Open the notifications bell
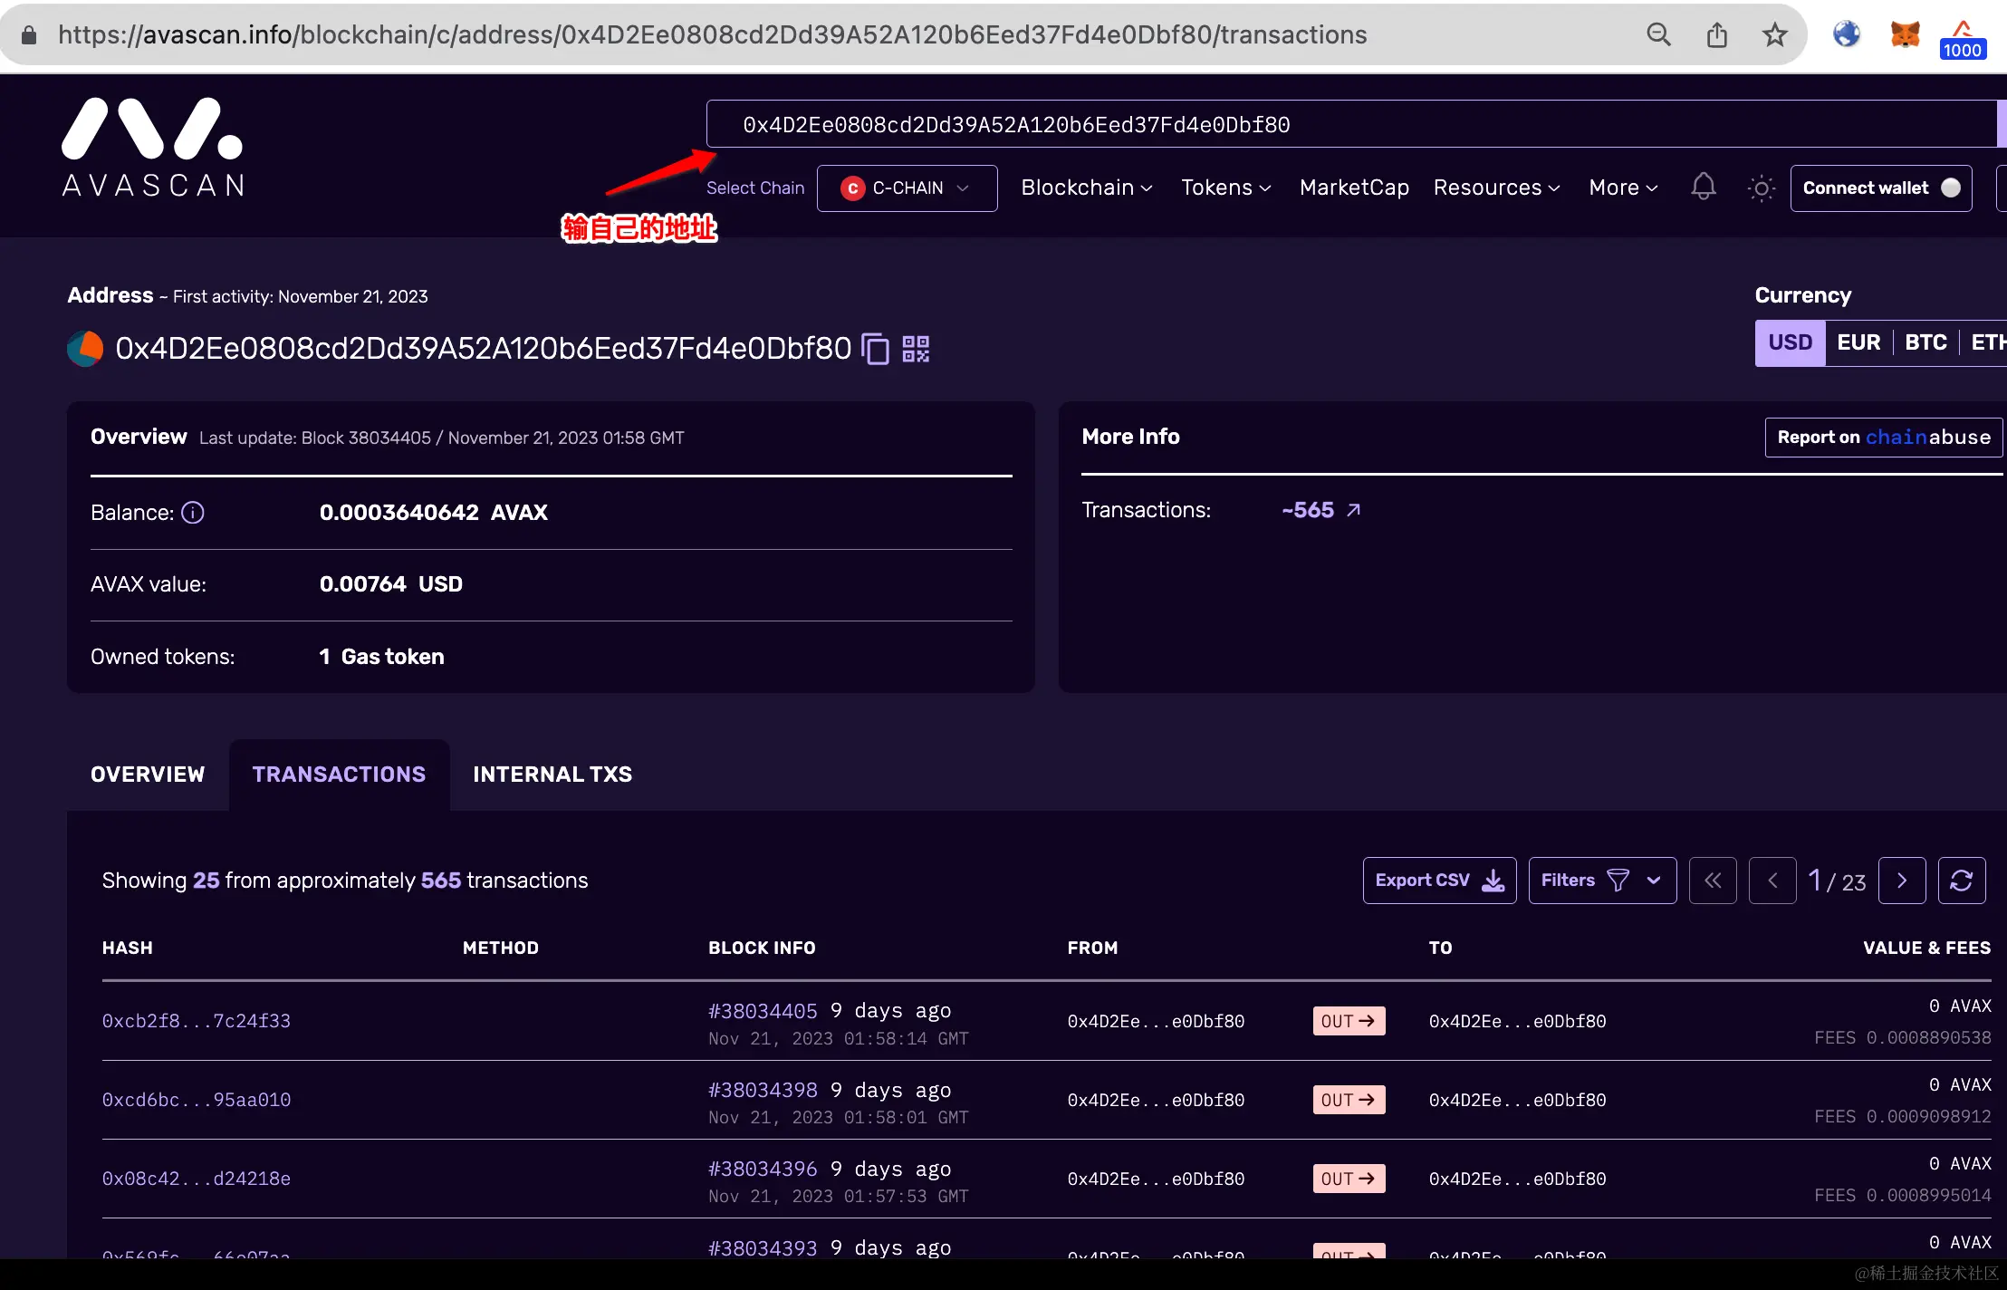 (x=1703, y=188)
